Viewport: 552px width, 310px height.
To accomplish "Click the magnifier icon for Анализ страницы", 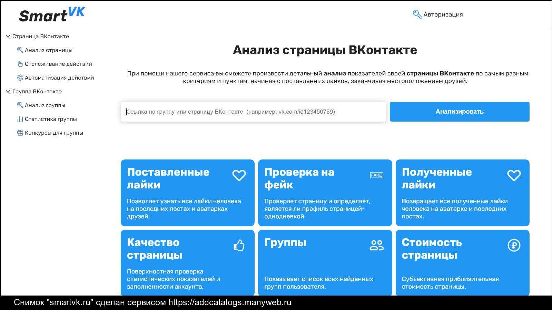I will coord(20,50).
